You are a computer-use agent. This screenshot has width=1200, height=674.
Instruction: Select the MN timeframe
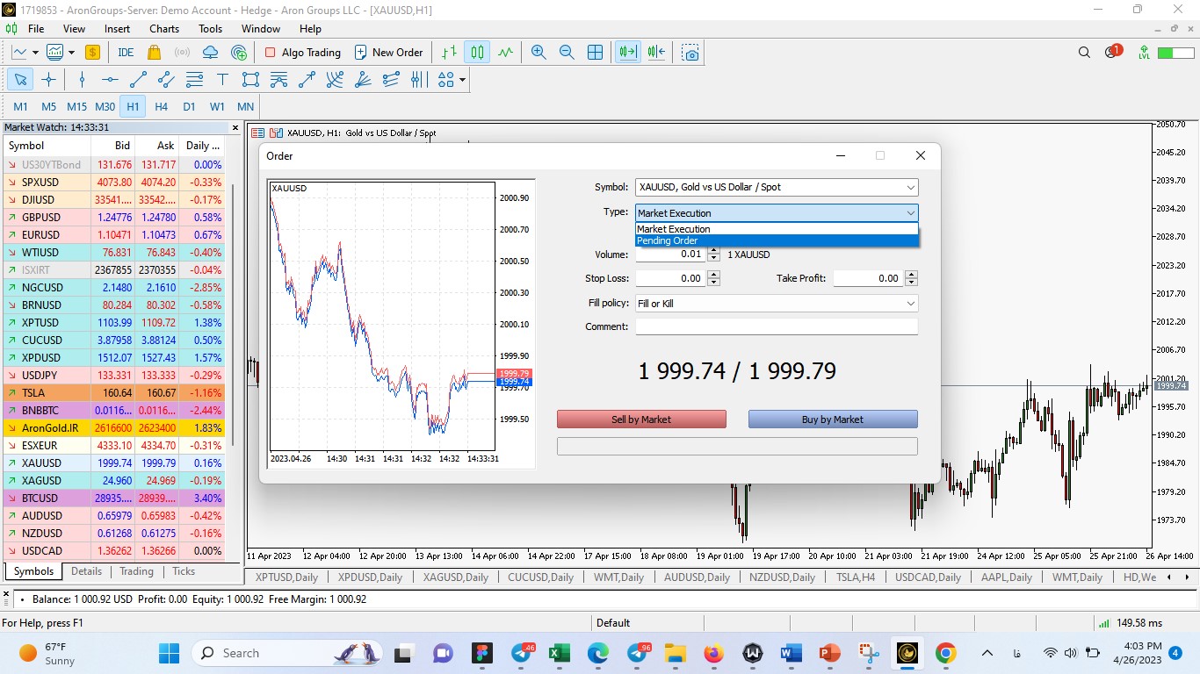pyautogui.click(x=245, y=107)
